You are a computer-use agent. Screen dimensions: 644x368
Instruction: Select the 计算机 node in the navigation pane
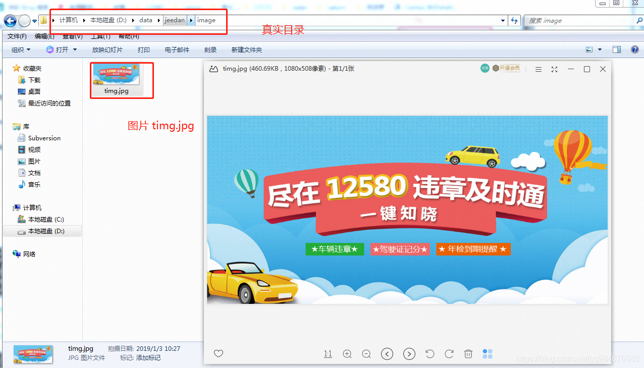click(32, 207)
